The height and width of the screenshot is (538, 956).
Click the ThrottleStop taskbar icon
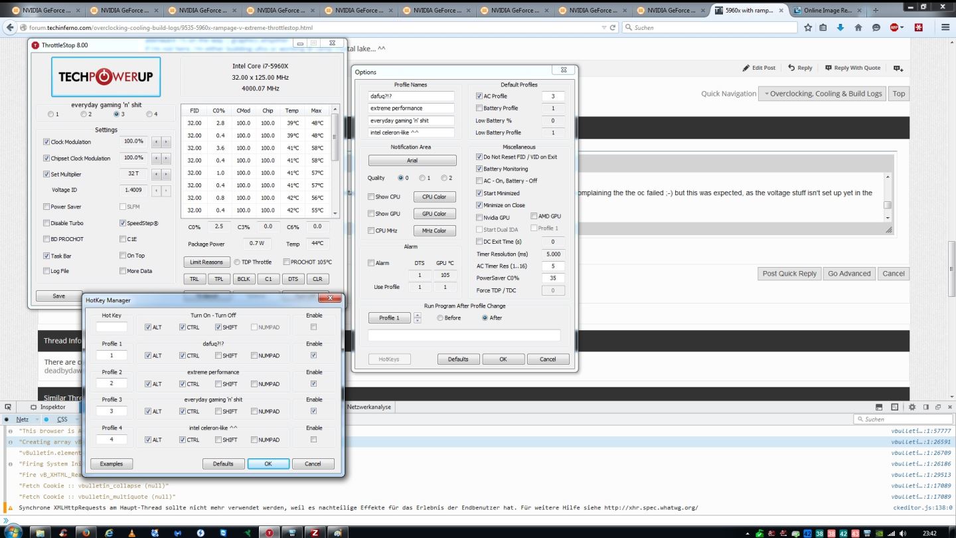(x=269, y=532)
